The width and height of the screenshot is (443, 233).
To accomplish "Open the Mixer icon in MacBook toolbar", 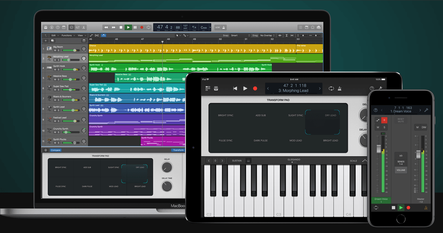I will 77,27.
